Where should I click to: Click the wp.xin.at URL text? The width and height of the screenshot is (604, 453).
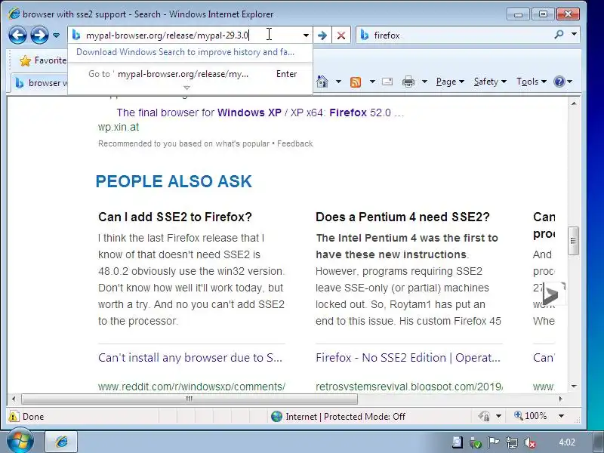point(119,127)
